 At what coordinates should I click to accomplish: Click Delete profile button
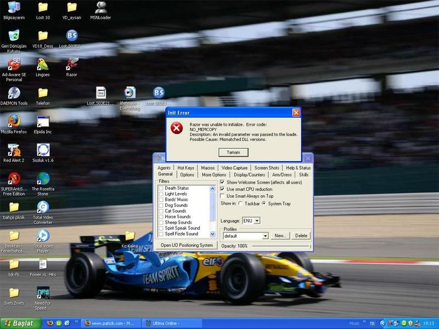coord(301,236)
